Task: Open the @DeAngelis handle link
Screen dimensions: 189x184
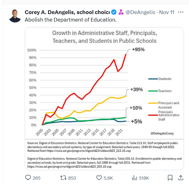Action: tap(140, 12)
